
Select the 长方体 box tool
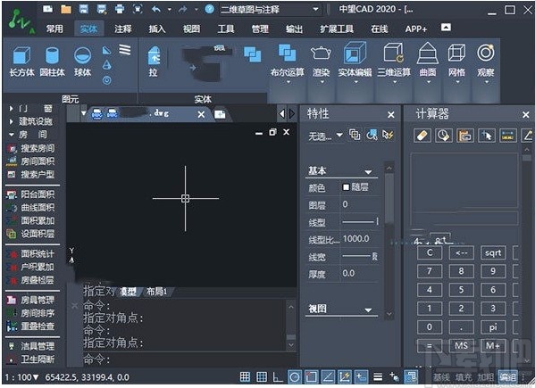click(x=21, y=62)
